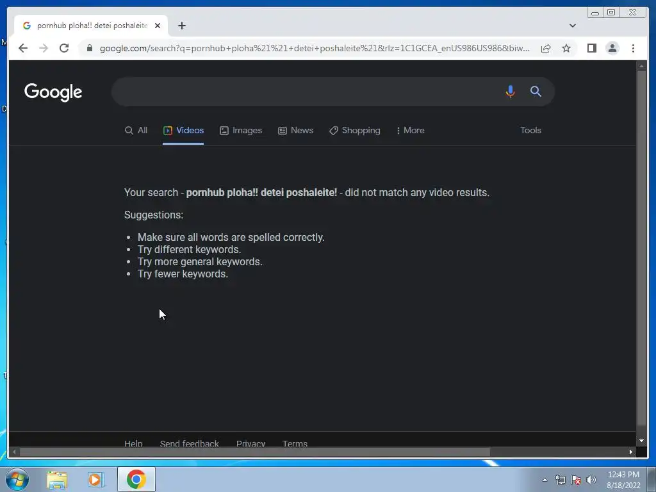Open the Action Center flag icon
The width and height of the screenshot is (656, 492).
576,480
